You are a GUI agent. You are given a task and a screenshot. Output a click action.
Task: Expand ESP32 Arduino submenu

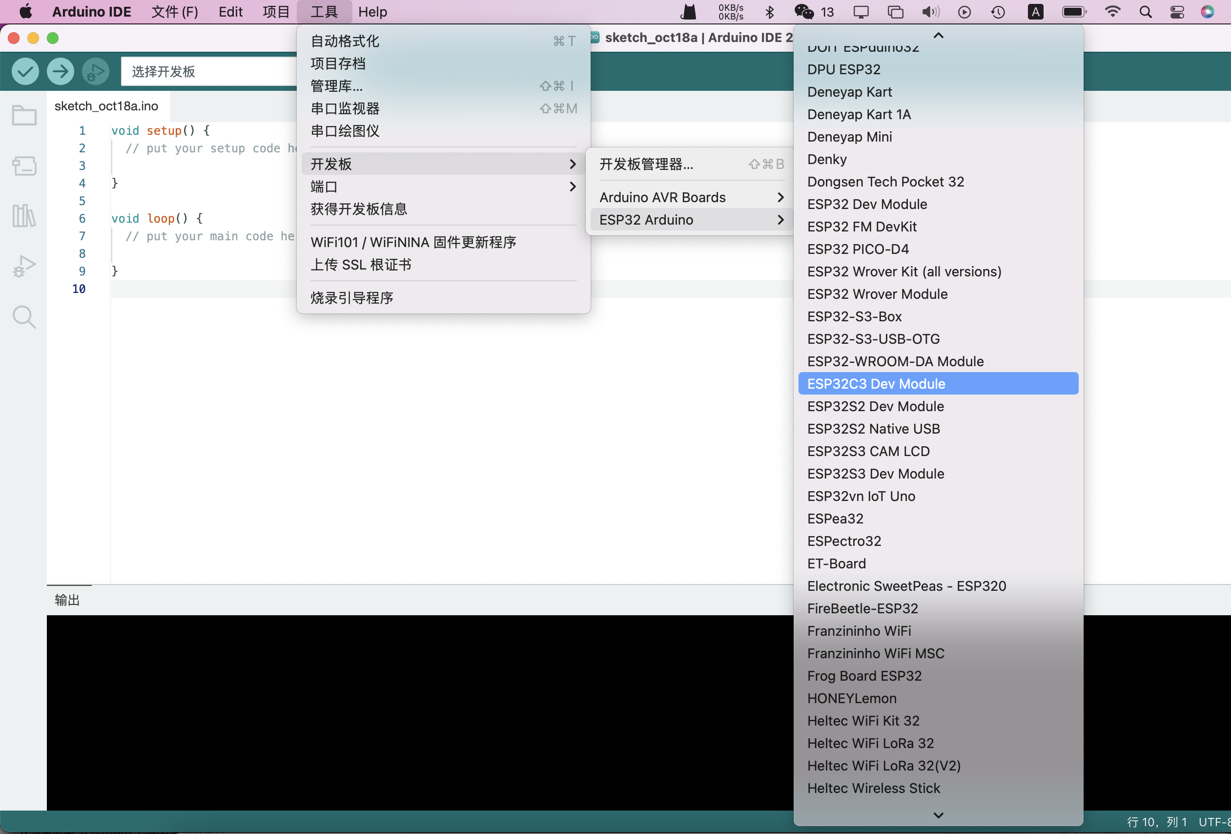pos(691,219)
